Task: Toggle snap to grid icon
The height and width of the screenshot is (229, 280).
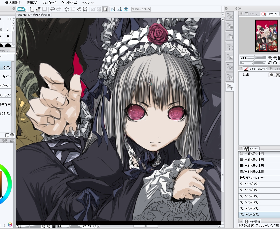Action: coord(126,9)
